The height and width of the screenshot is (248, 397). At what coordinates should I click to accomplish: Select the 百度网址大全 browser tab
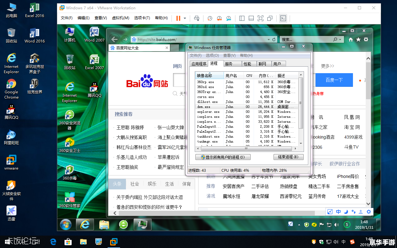(x=139, y=48)
